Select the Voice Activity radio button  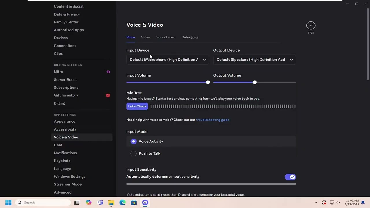click(134, 141)
